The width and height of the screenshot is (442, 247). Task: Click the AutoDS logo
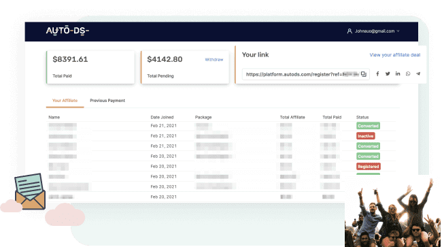(x=67, y=31)
